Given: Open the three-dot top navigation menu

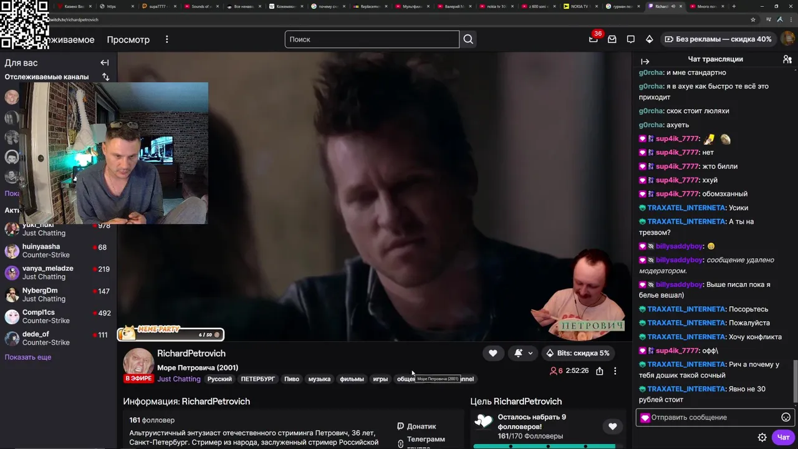Looking at the screenshot, I should point(166,39).
